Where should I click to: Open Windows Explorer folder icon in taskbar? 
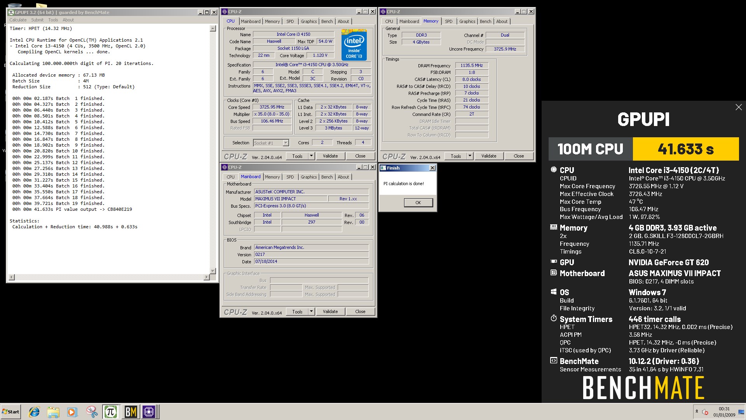(53, 412)
